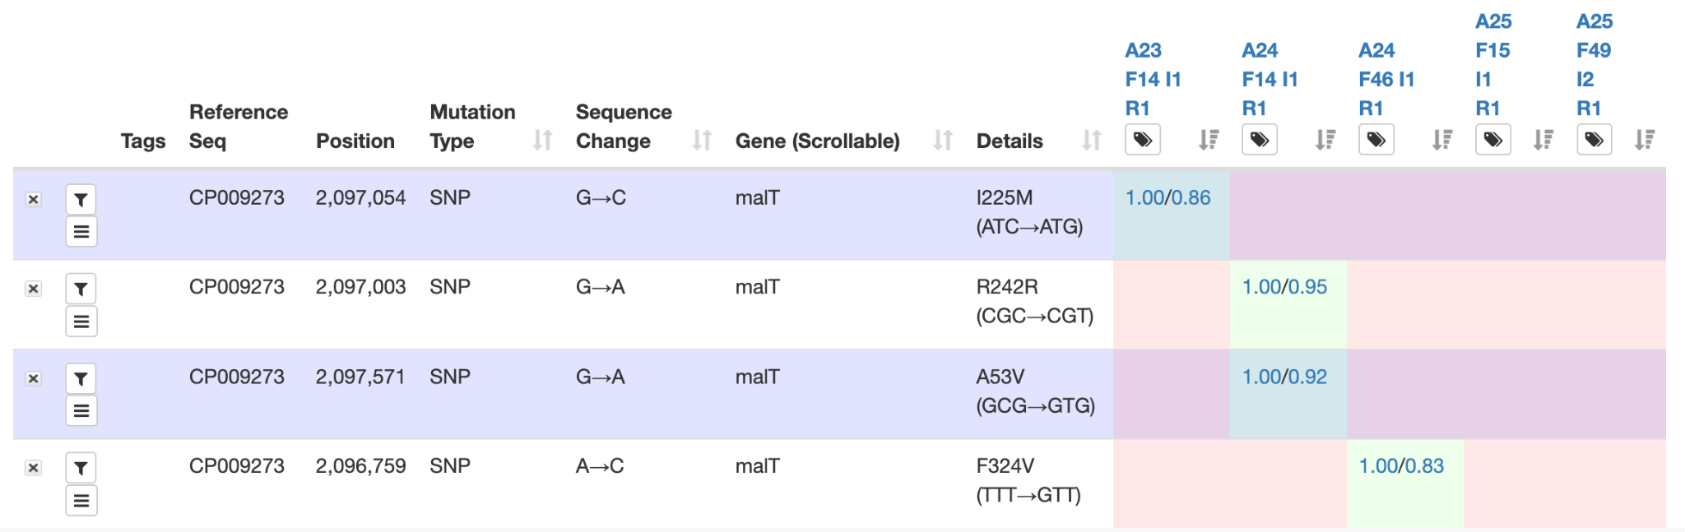Click the funnel filter icon for the A53V mutation
Image resolution: width=1685 pixels, height=532 pixels.
point(81,379)
